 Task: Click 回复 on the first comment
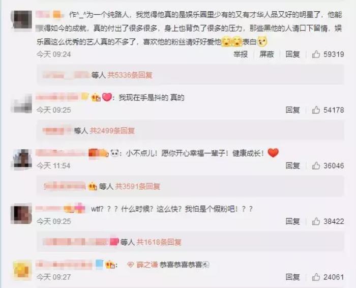(292, 54)
